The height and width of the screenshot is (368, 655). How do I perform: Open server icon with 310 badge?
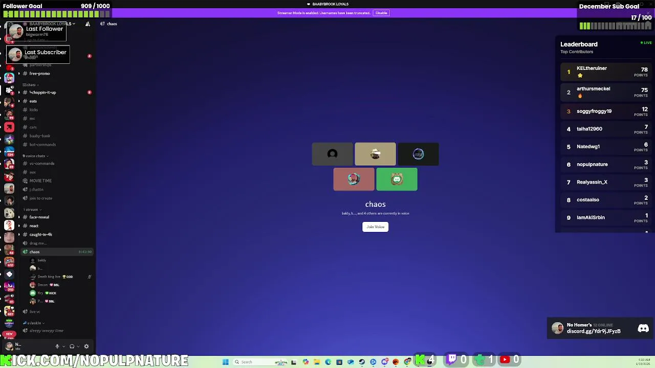[9, 286]
